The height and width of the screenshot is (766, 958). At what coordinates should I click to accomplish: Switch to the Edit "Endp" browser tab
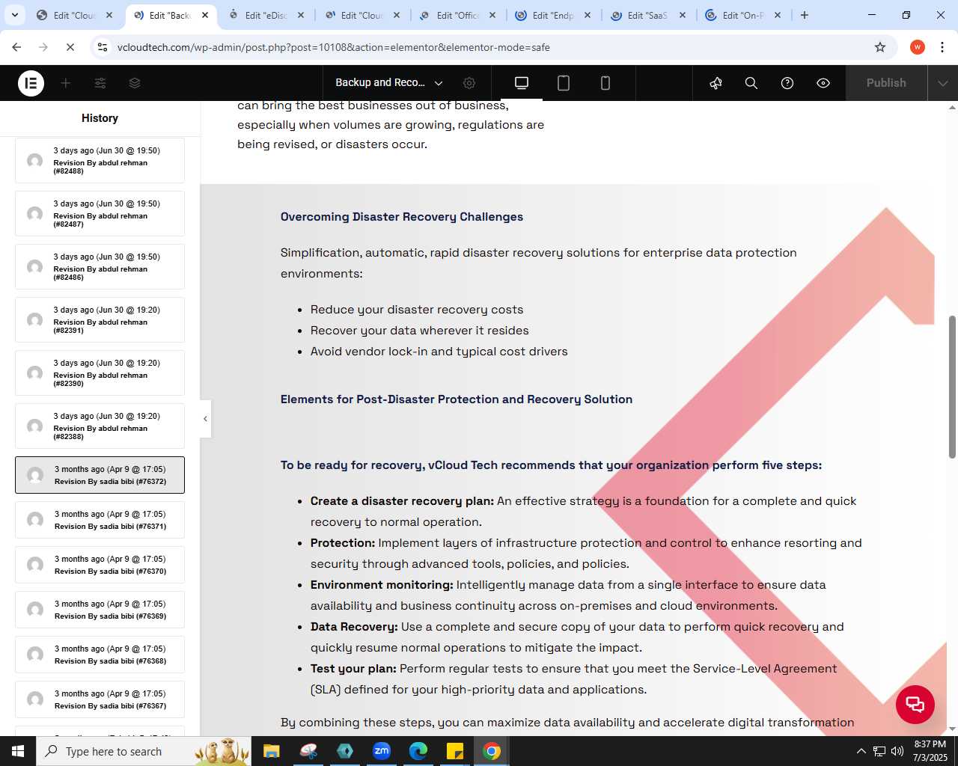(552, 15)
